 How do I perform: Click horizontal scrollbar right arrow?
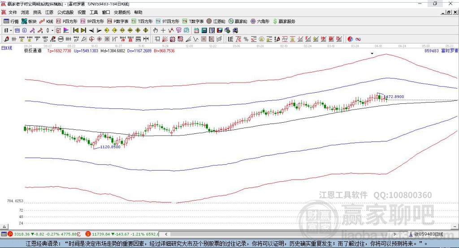coord(394,234)
